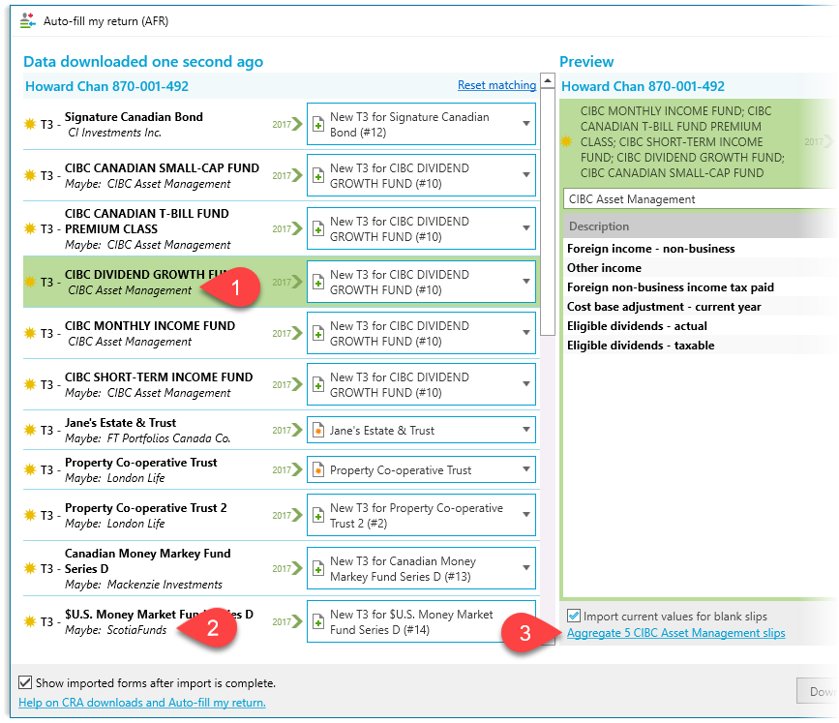The height and width of the screenshot is (723, 839).
Task: Open matching dropdown for Jane's Estate & Trust
Action: (421, 430)
